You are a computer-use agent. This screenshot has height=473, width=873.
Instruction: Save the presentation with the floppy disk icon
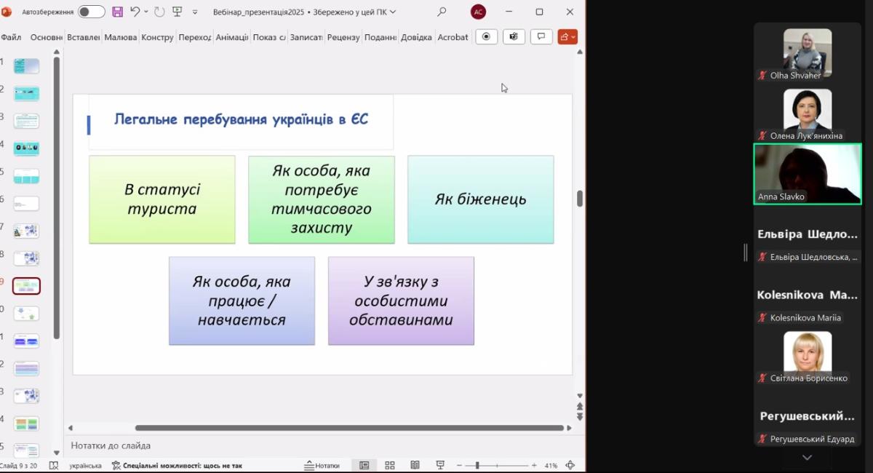pos(117,12)
